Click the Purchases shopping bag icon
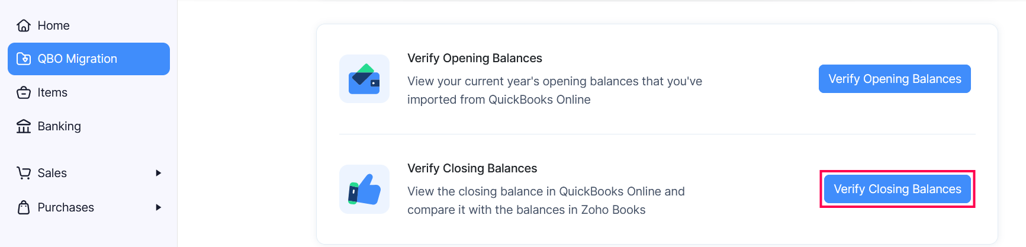 pos(24,207)
